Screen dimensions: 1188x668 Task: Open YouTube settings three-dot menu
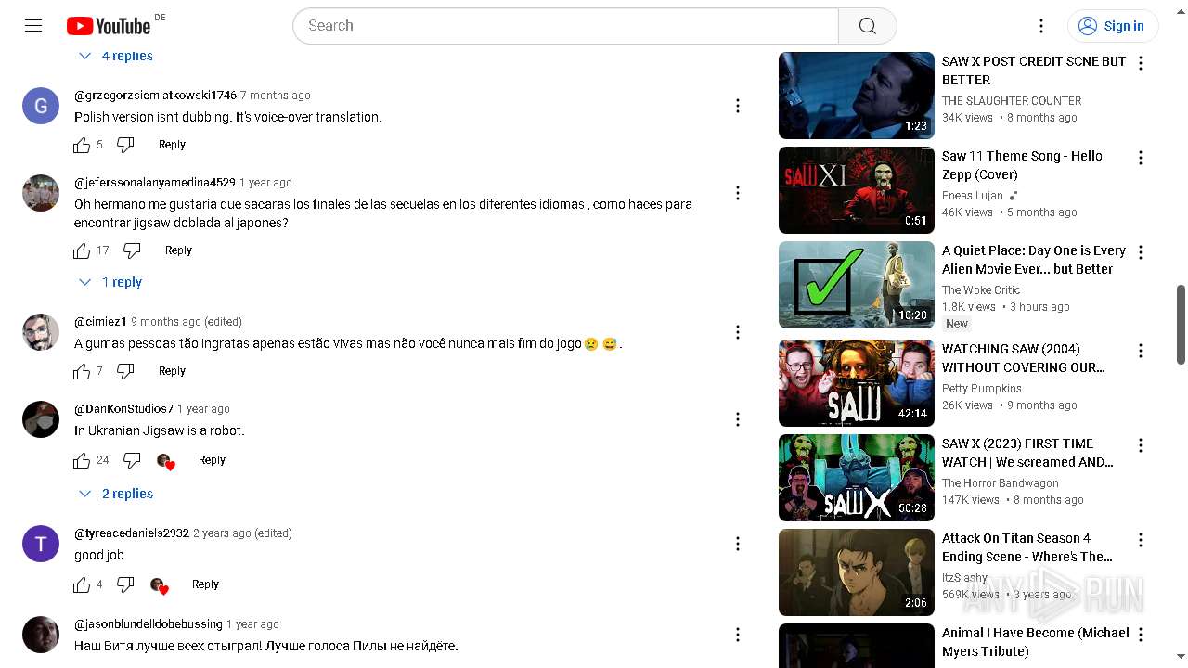(1041, 26)
